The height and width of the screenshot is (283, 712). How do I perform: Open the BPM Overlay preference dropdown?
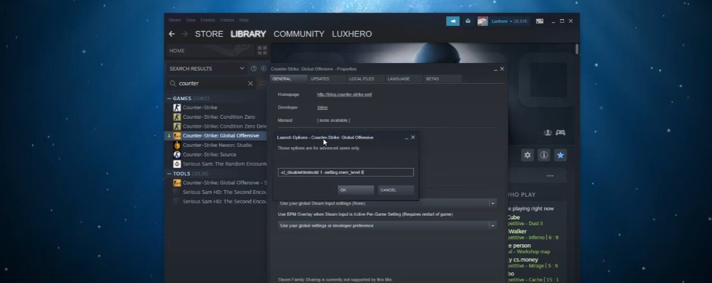[x=387, y=226]
